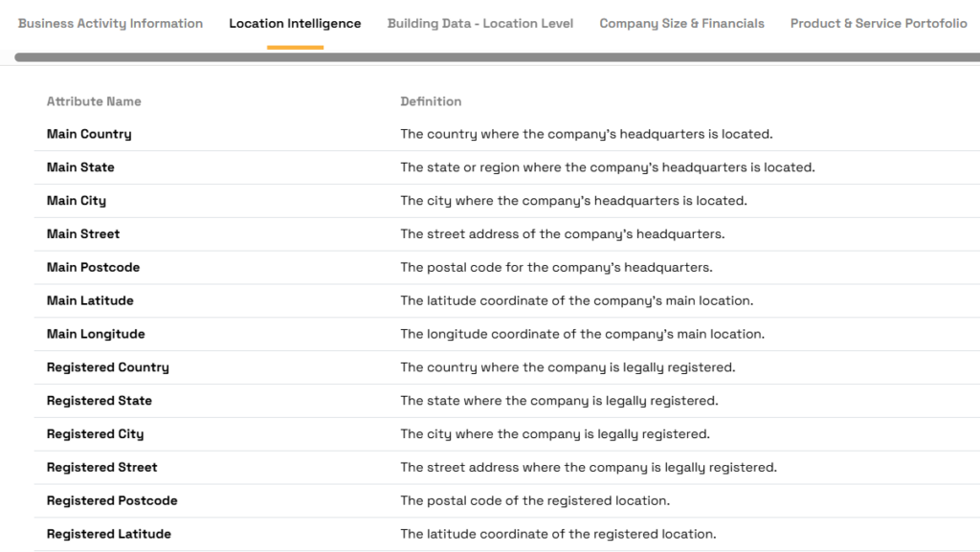Click the Registered Country attribute row
The height and width of the screenshot is (552, 980).
click(107, 367)
